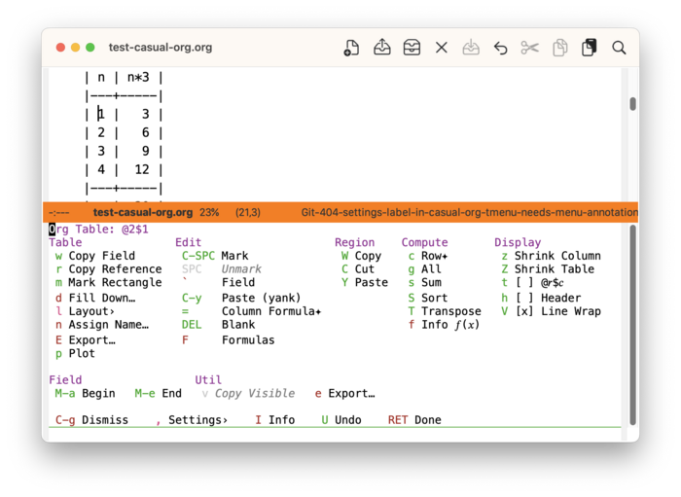Select M-a Begin field entry
Image resolution: width=681 pixels, height=497 pixels.
[86, 393]
